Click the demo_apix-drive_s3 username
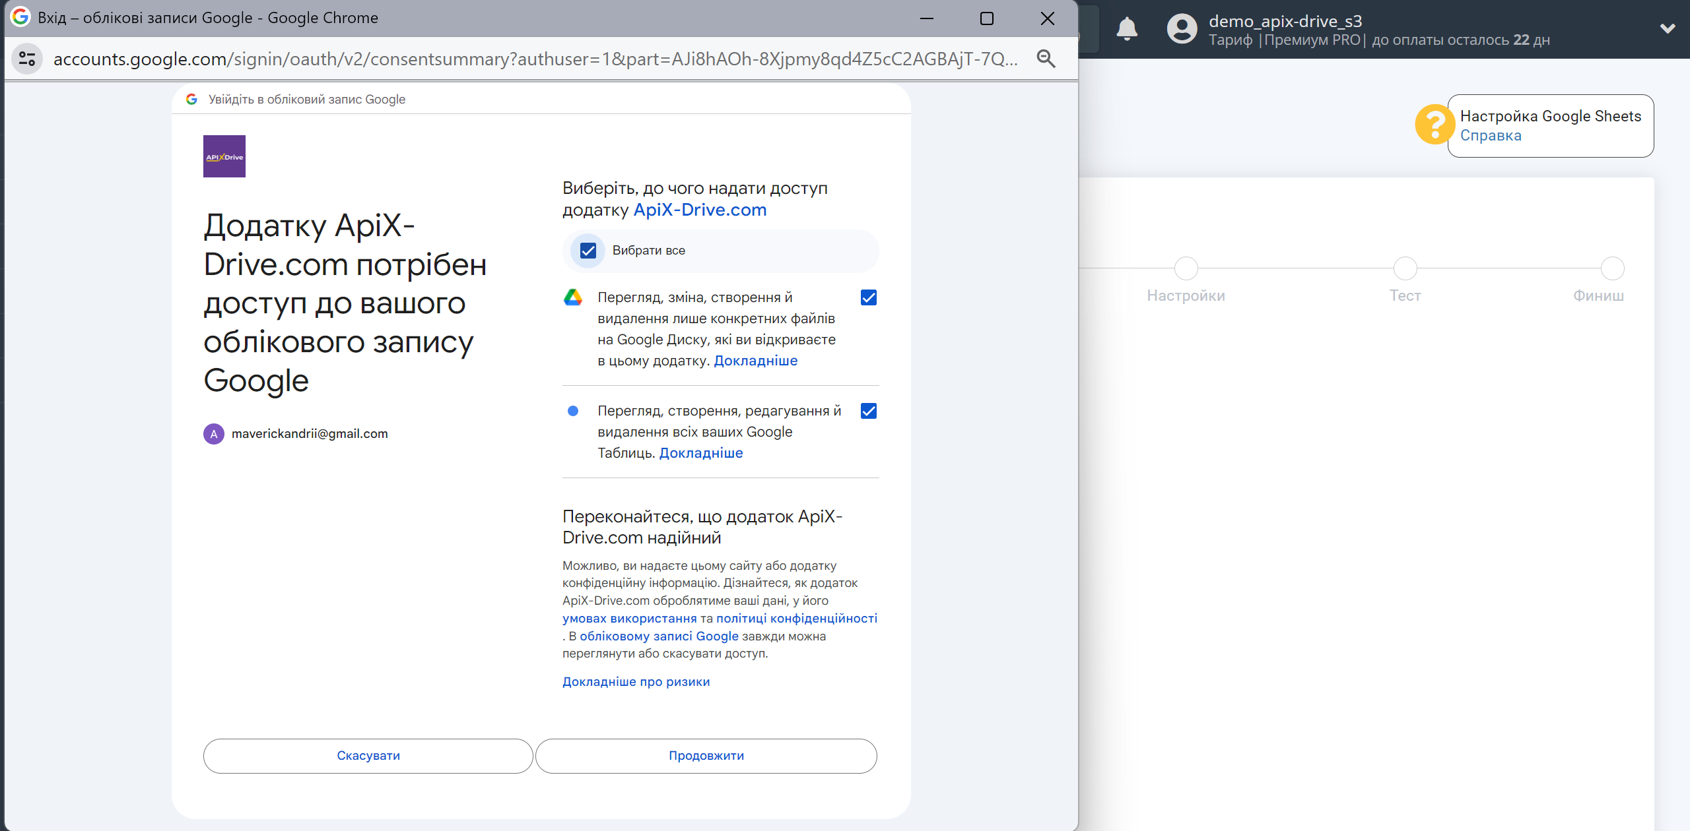The height and width of the screenshot is (831, 1690). pos(1285,21)
